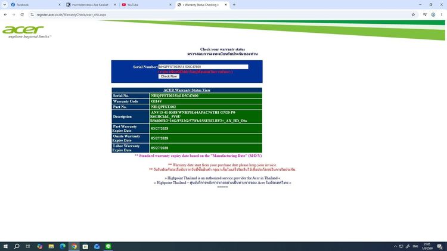View site information icon in address bar
The height and width of the screenshot is (251, 447).
pos(32,14)
